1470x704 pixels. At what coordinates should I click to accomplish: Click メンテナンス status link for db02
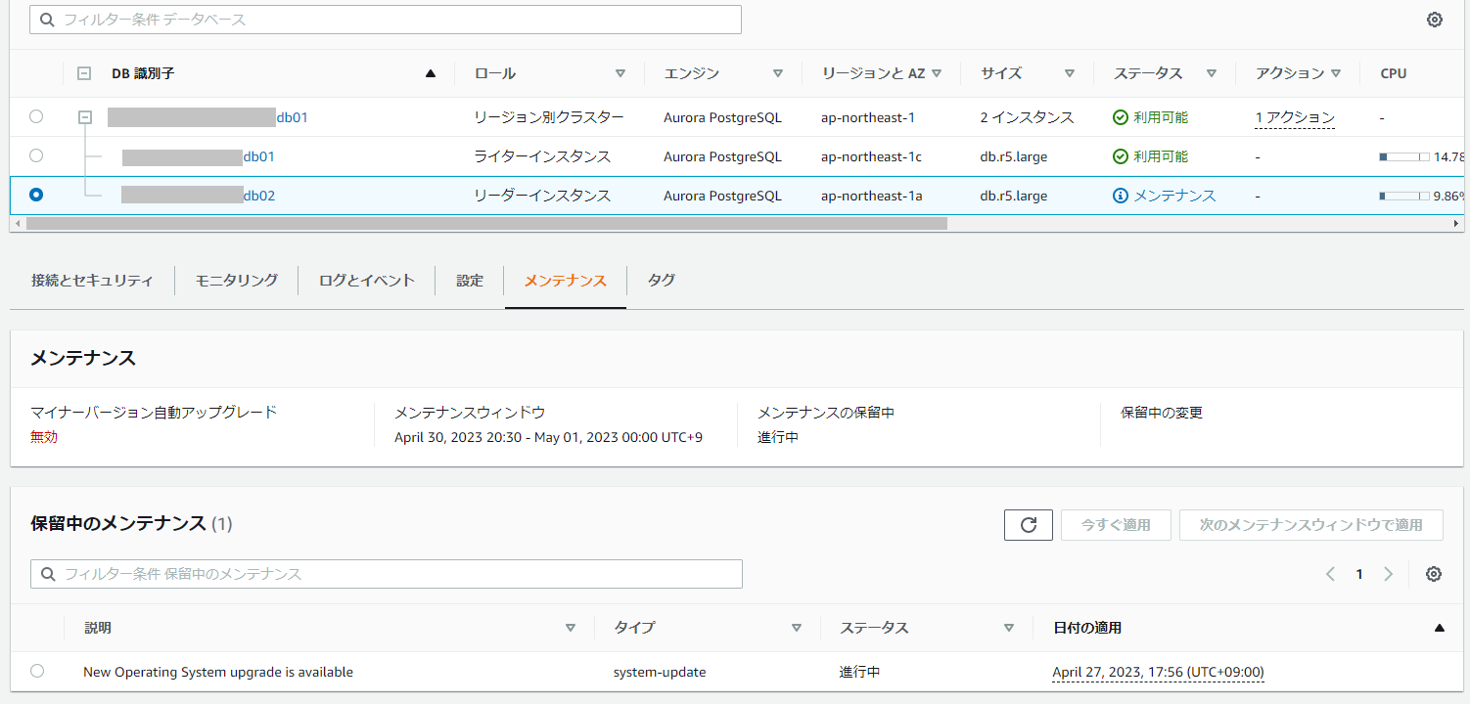point(1174,196)
